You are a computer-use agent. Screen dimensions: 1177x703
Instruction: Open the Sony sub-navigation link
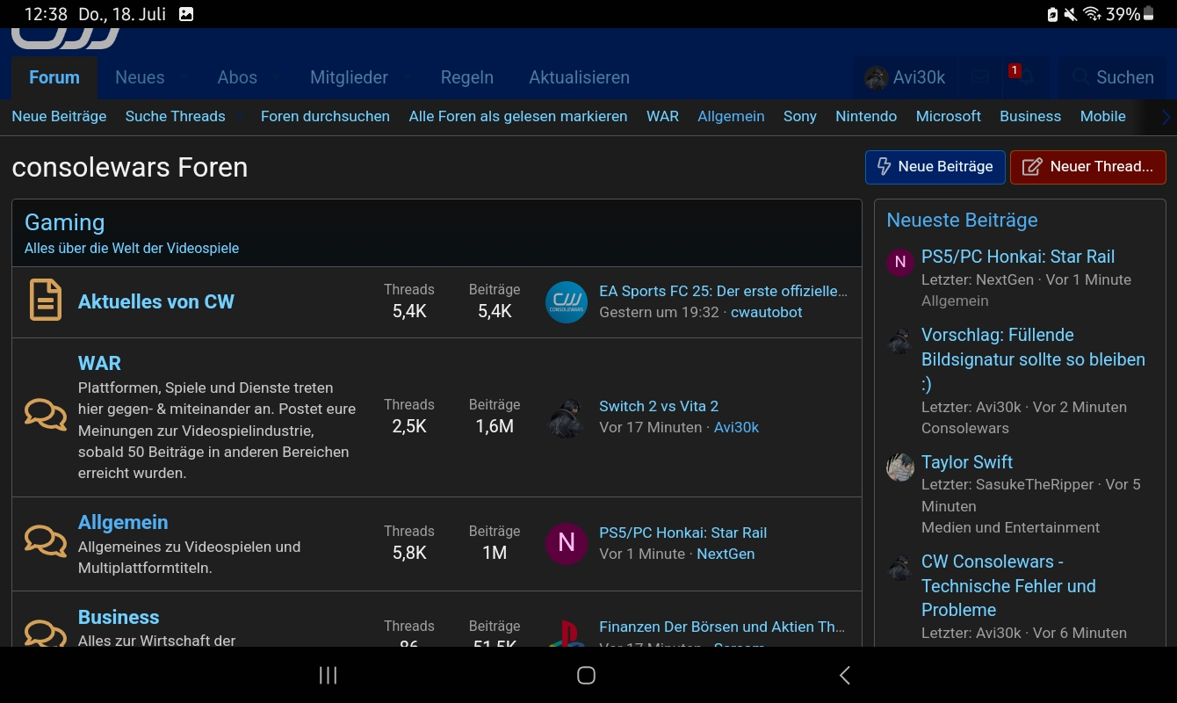point(800,116)
